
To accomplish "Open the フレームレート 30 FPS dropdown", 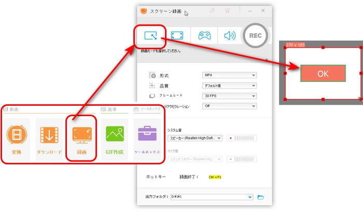I will point(229,96).
